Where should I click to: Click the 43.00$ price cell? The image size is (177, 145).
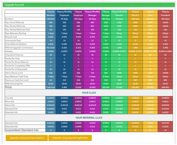119,87
